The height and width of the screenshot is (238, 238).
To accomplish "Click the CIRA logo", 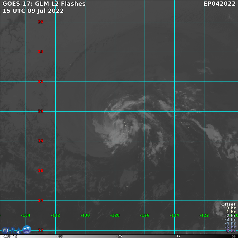I will 12,230.
